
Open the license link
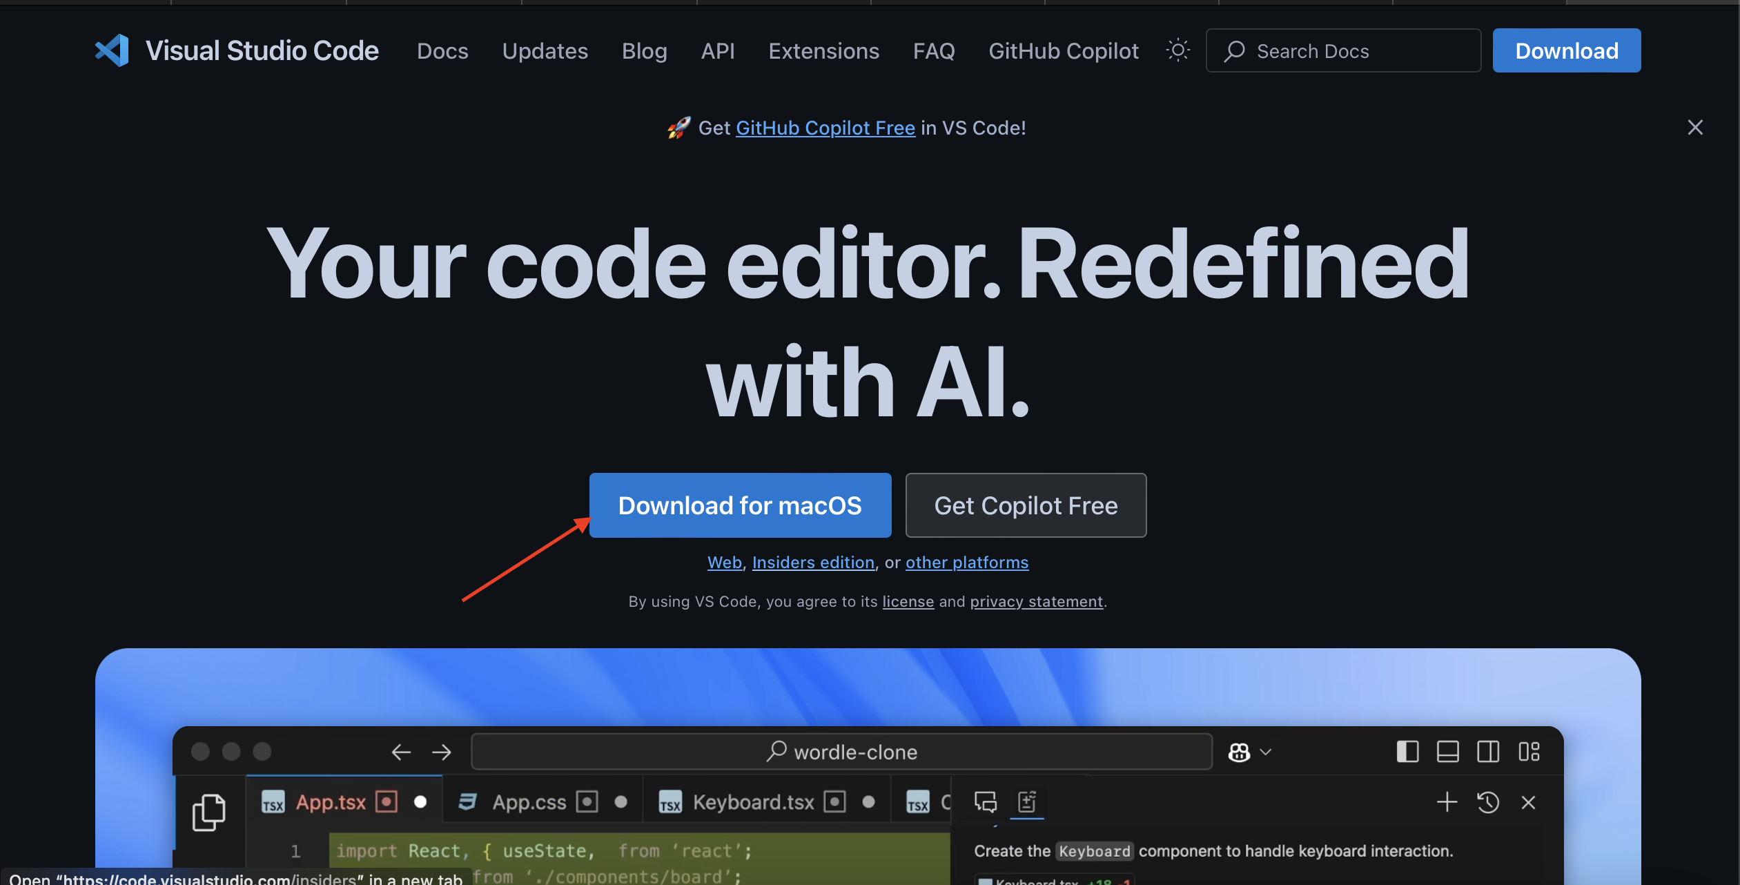point(908,602)
